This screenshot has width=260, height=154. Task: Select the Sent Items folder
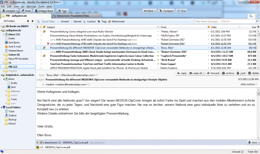pyautogui.click(x=14, y=43)
